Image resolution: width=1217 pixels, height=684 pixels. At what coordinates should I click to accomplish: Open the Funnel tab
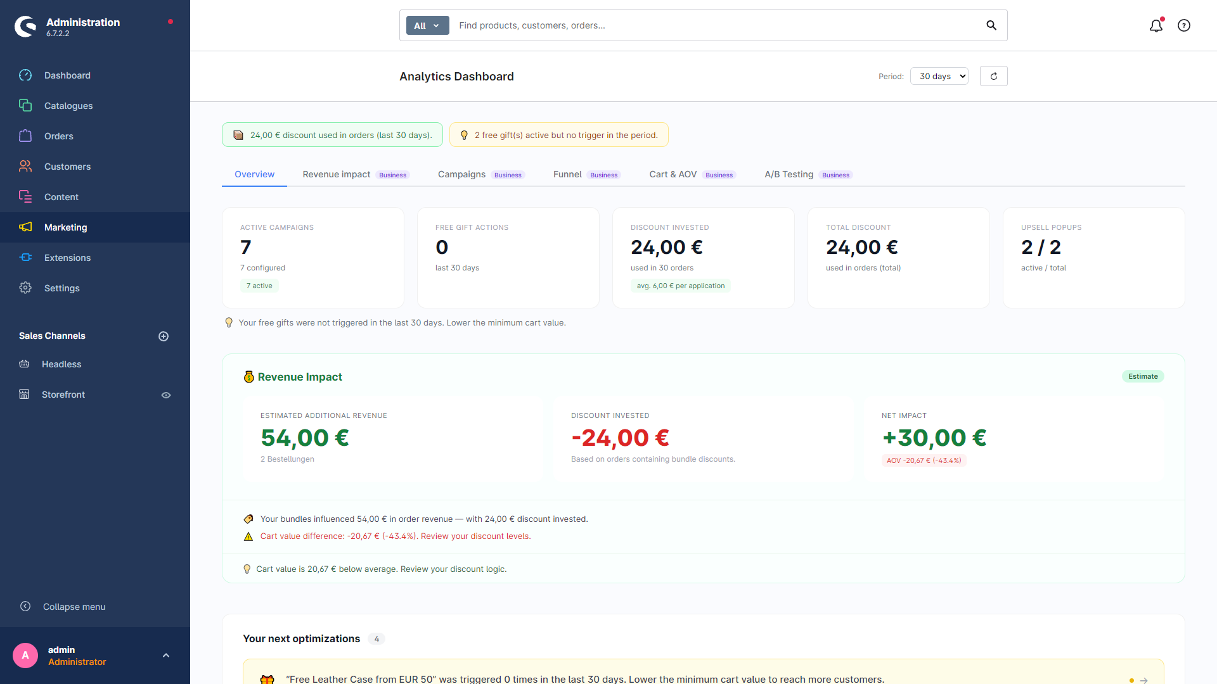pyautogui.click(x=587, y=174)
